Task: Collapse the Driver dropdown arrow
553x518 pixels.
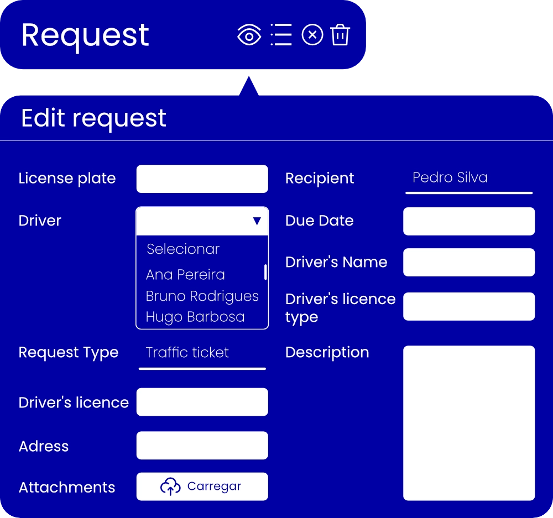Action: (257, 221)
